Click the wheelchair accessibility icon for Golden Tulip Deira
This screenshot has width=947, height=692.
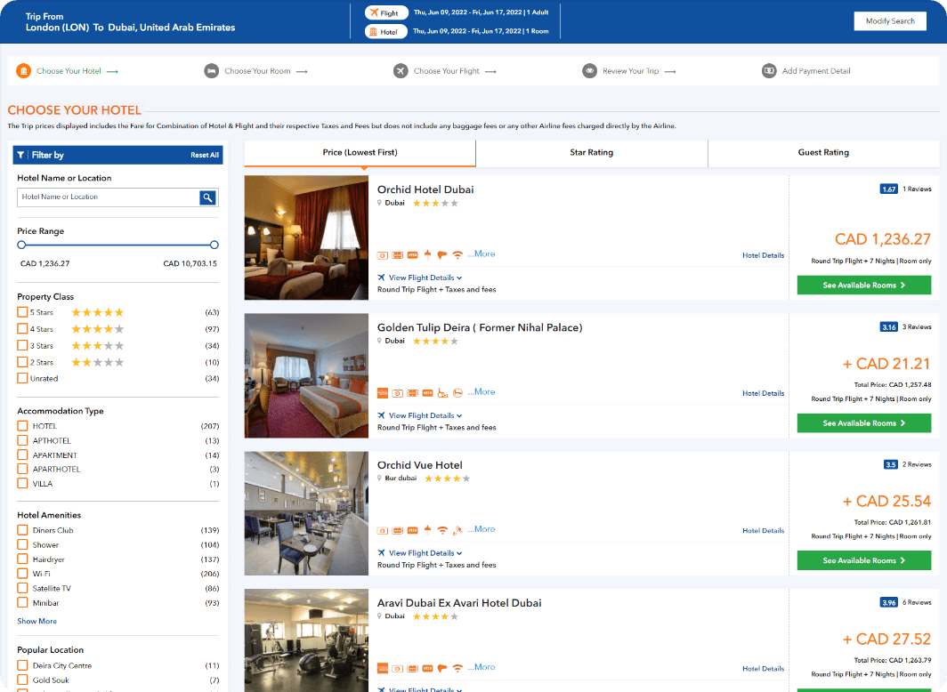[442, 393]
